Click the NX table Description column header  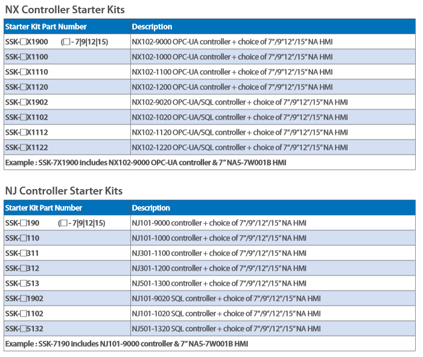[x=152, y=27]
